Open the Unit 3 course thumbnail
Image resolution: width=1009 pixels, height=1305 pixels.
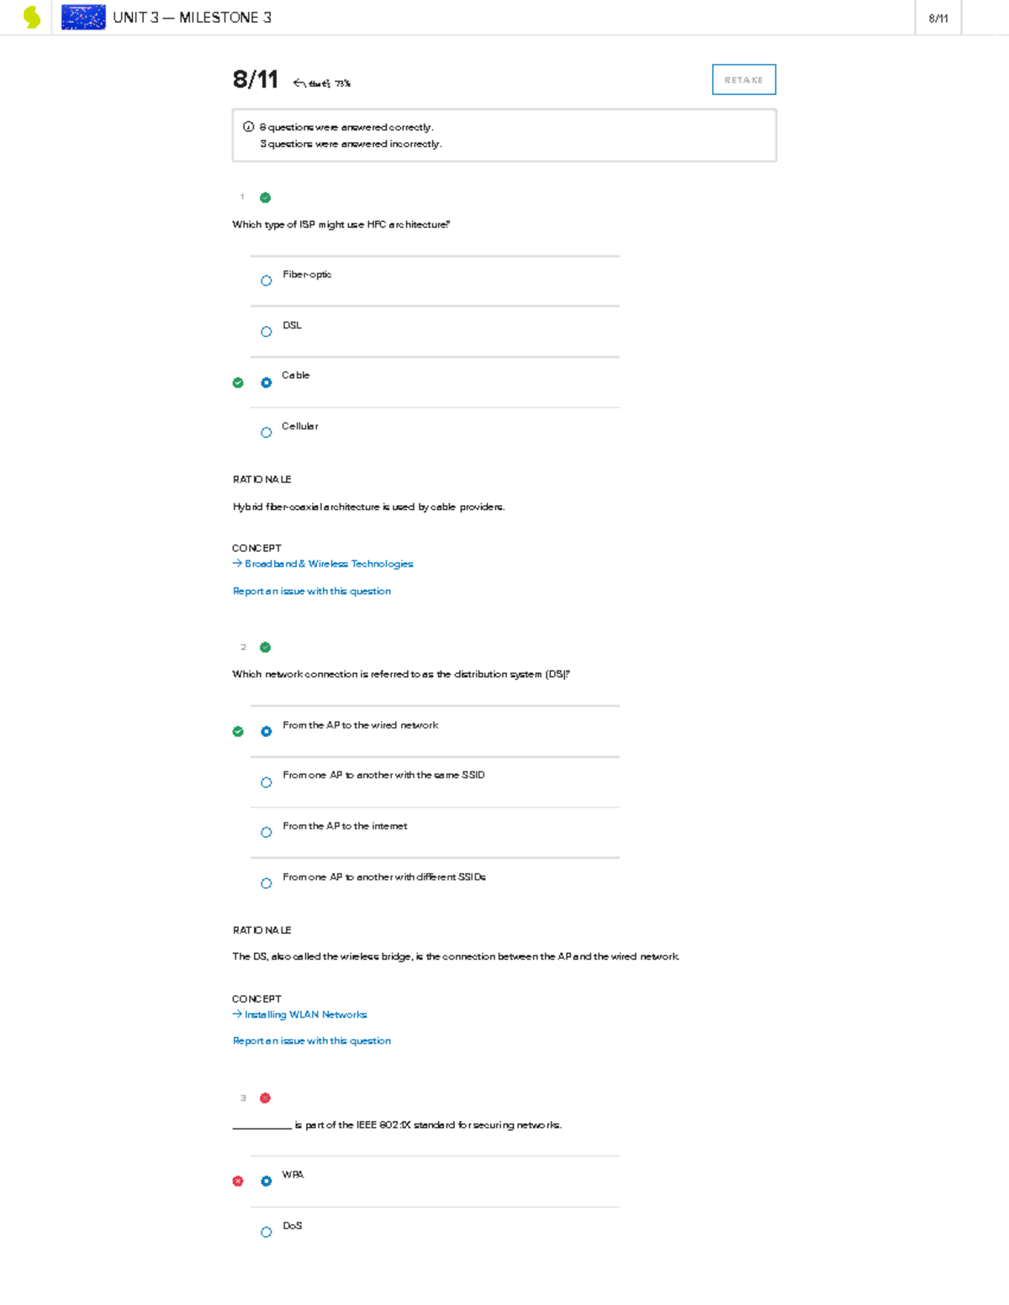click(83, 18)
